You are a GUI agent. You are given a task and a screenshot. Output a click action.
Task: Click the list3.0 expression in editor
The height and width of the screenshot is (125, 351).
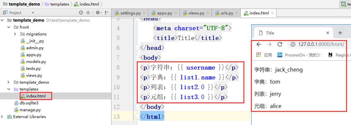pyautogui.click(x=192, y=97)
